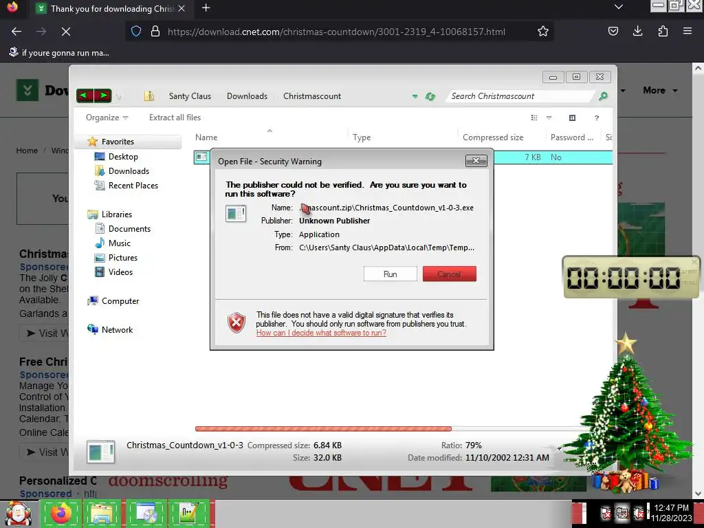Image resolution: width=704 pixels, height=528 pixels.
Task: Click the page scrollbar up arrow
Action: click(x=698, y=68)
